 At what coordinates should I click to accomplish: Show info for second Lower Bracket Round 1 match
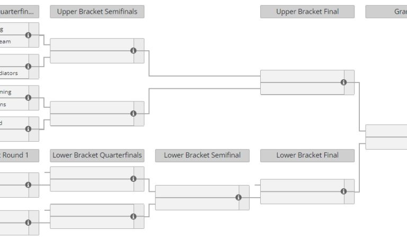[x=28, y=223]
